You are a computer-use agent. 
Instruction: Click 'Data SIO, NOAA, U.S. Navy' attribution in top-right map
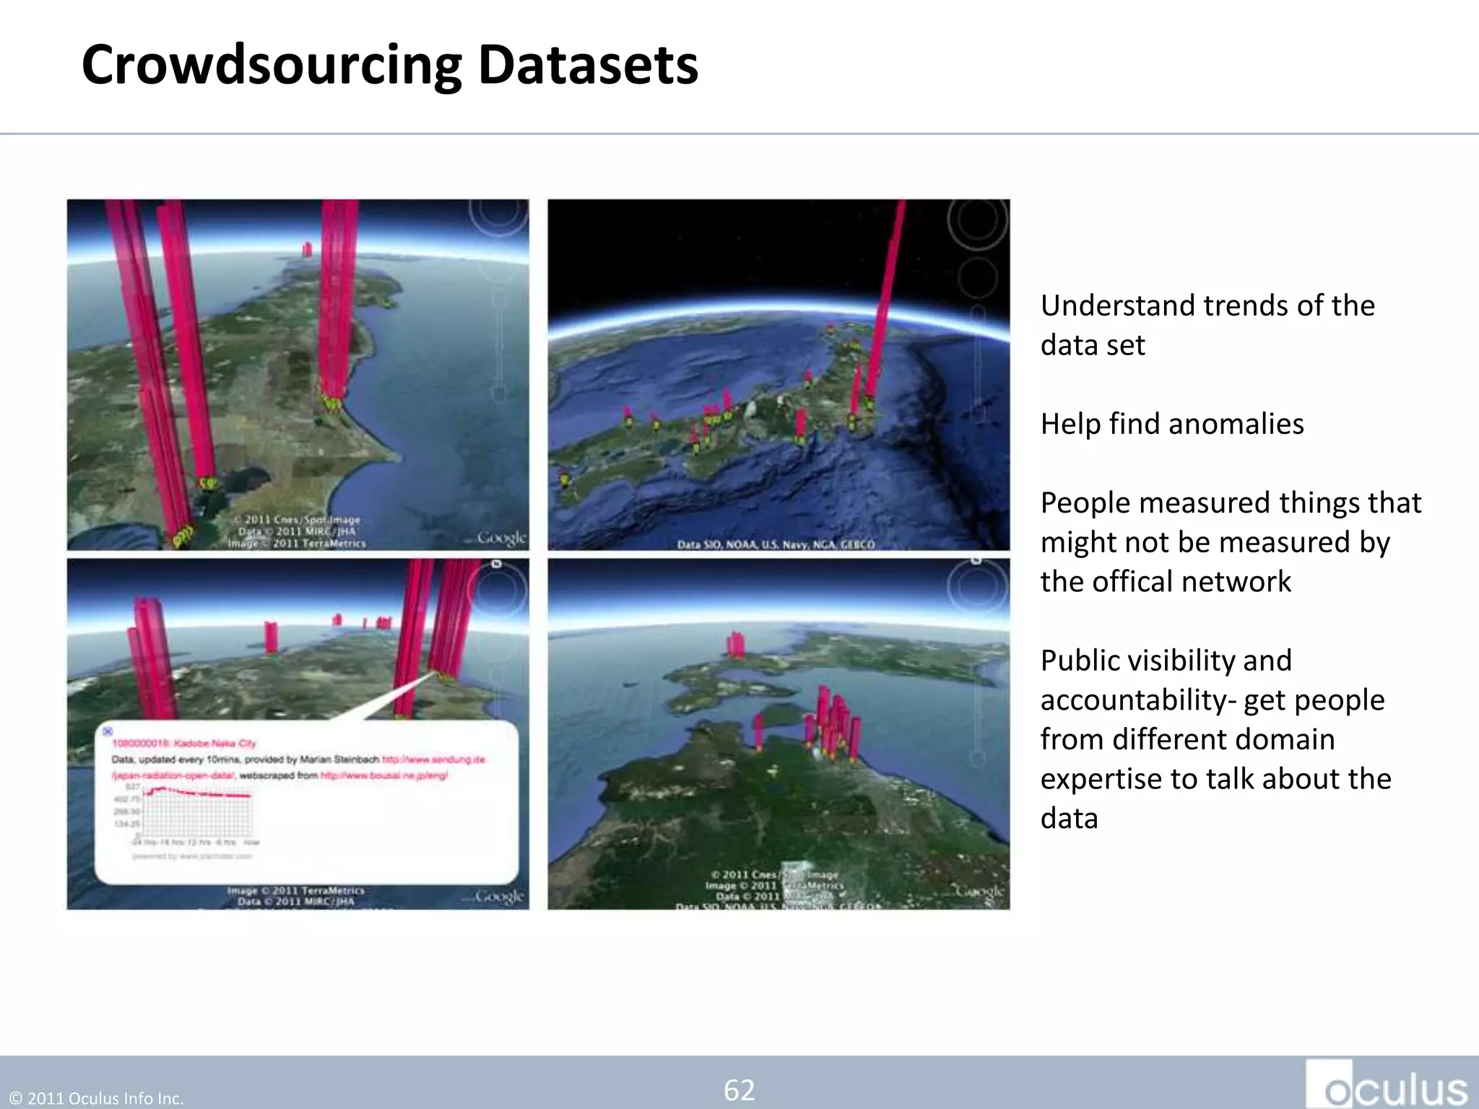click(x=776, y=544)
